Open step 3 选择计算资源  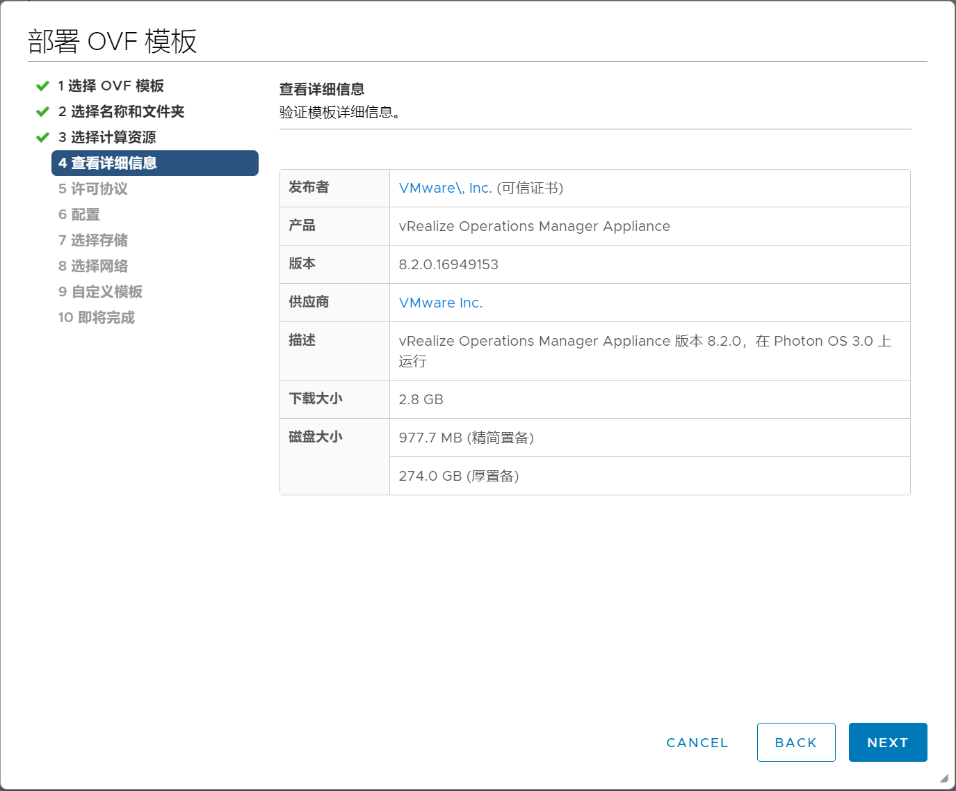(107, 137)
